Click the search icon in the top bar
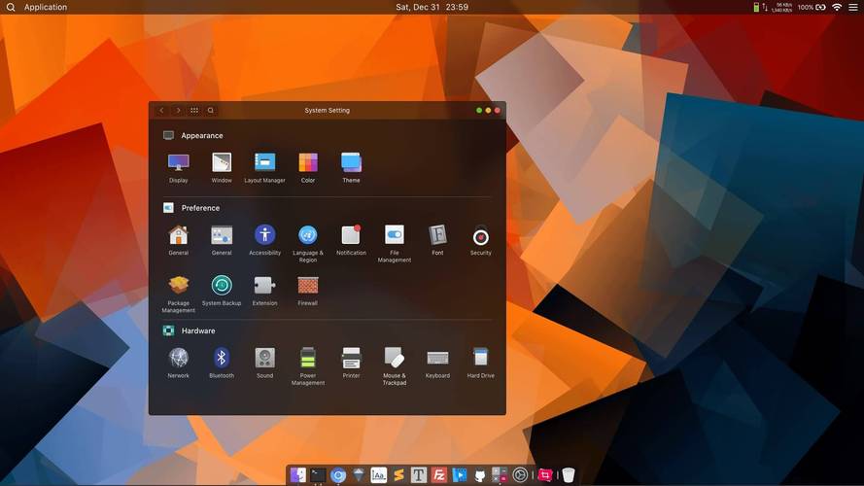 11,7
